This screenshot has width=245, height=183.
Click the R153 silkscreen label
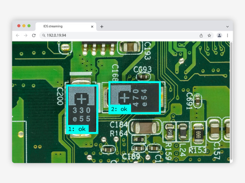click(197, 150)
